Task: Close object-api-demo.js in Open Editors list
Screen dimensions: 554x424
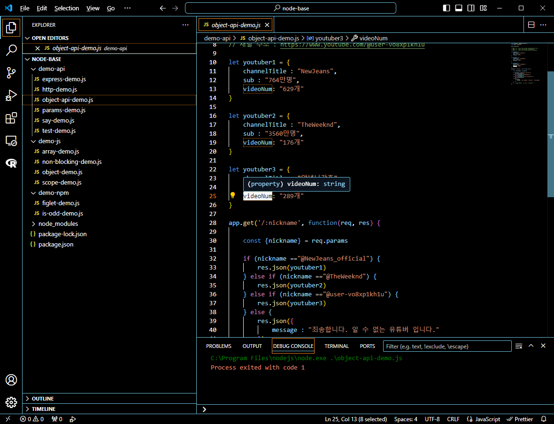Action: click(x=38, y=48)
